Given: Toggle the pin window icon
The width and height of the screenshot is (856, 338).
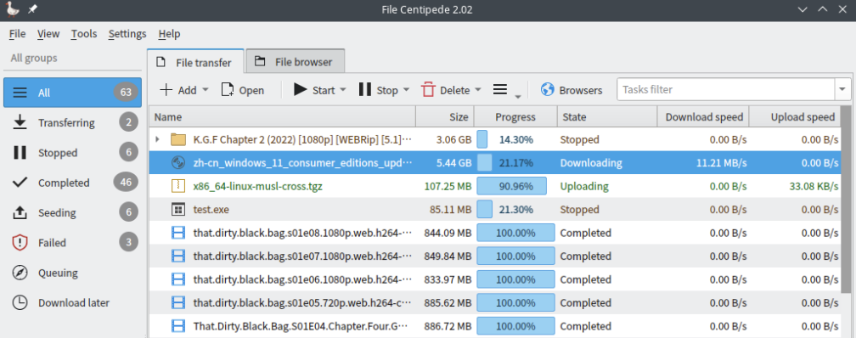Looking at the screenshot, I should pos(32,10).
